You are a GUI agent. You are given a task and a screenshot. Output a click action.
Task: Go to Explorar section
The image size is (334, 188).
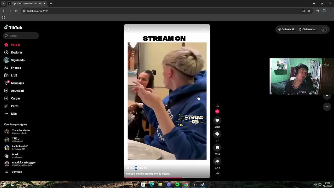click(13, 52)
